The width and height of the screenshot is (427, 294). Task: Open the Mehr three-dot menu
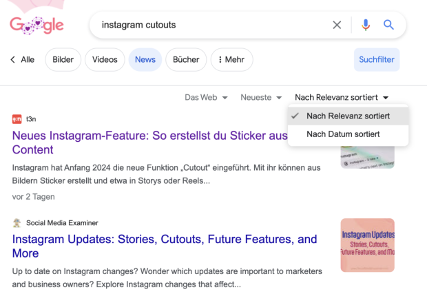tap(231, 60)
